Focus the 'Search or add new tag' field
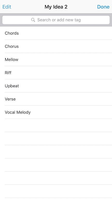 pyautogui.click(x=56, y=20)
